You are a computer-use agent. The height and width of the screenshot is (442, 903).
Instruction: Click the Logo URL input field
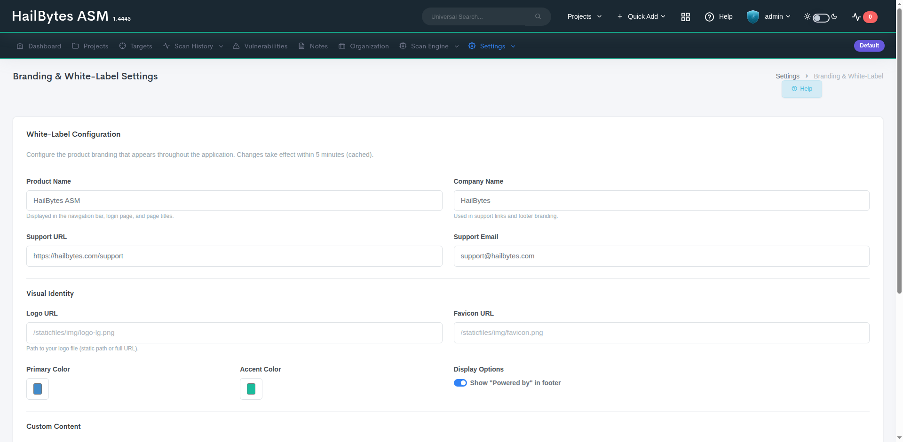[x=234, y=333]
